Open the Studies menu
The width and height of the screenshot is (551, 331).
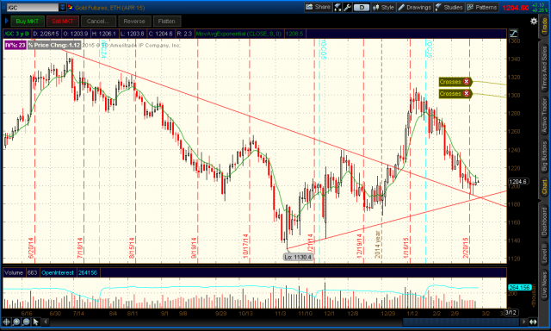click(449, 7)
